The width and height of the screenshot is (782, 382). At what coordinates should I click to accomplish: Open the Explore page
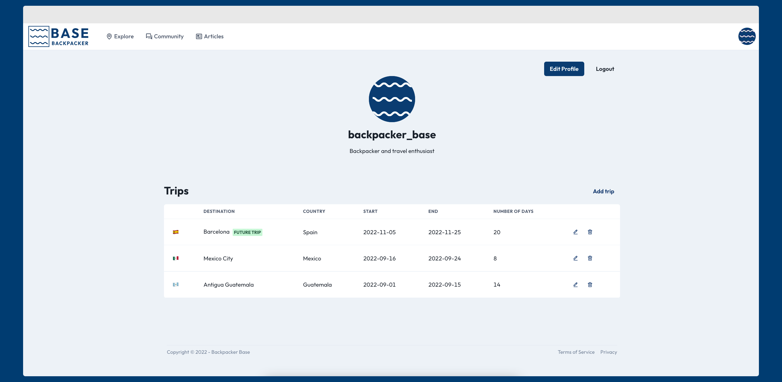coord(120,36)
